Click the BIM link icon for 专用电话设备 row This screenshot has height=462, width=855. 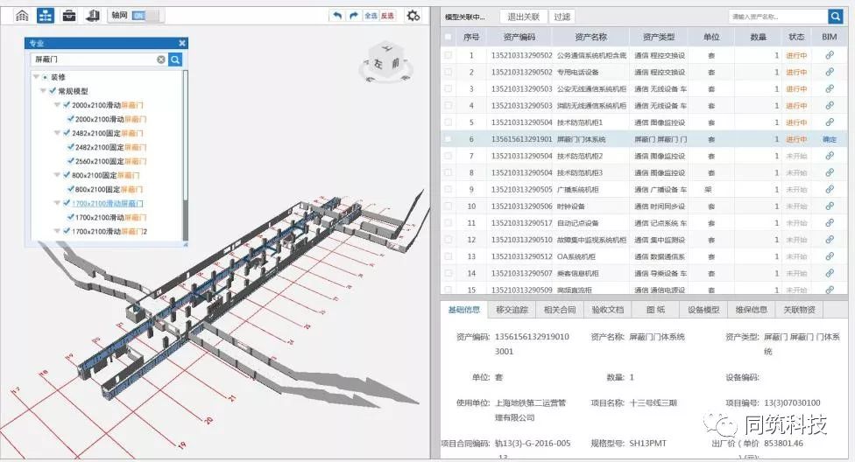click(x=830, y=72)
